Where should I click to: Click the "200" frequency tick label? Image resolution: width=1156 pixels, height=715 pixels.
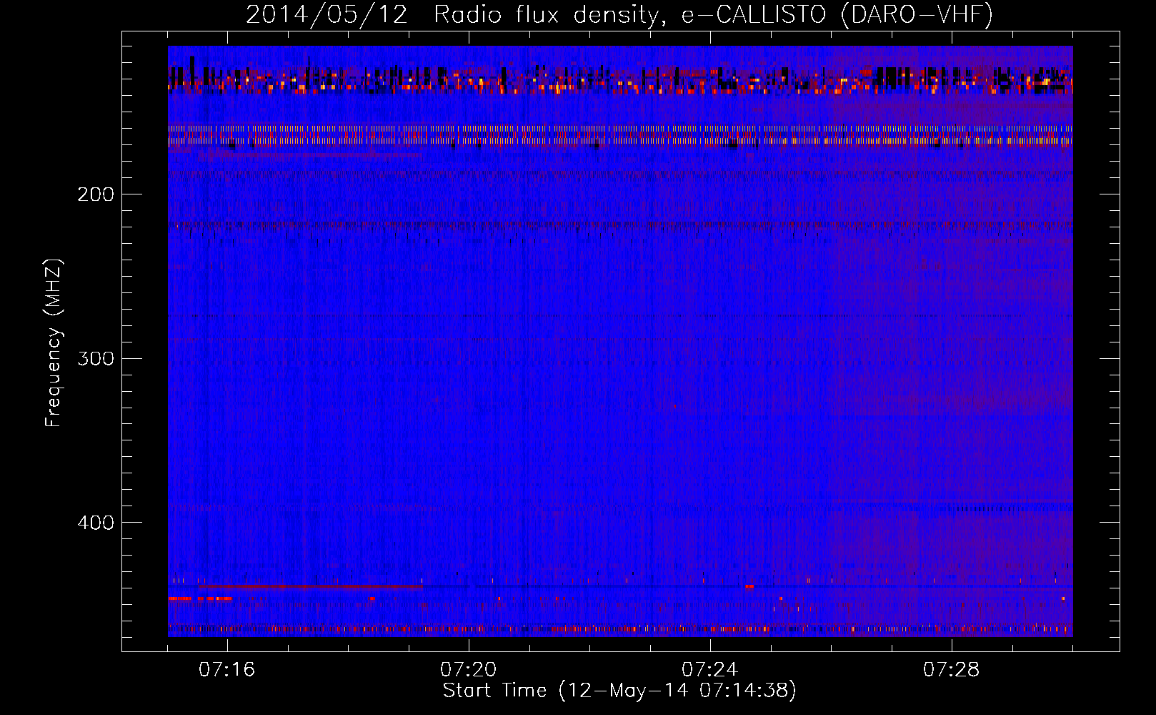[x=96, y=194]
